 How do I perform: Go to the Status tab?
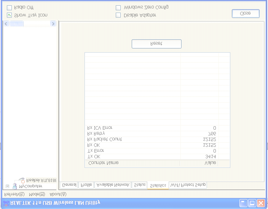139,185
